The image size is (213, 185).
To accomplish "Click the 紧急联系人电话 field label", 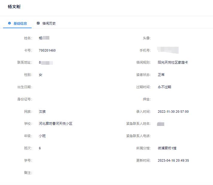I will (x=139, y=136).
